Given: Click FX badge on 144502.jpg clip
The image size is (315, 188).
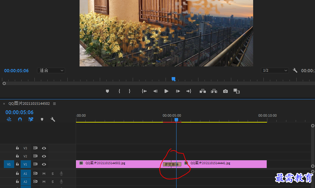Looking at the screenshot, I should 81,163.
